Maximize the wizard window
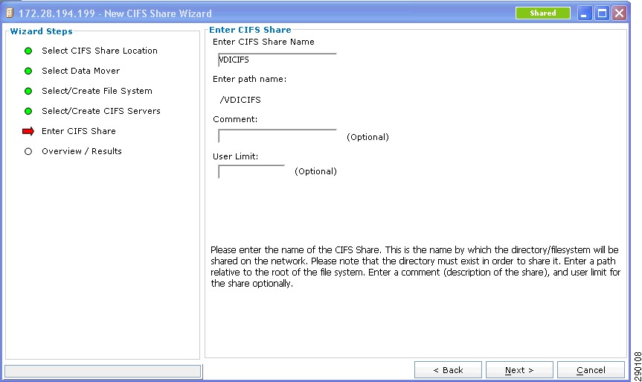 coord(603,13)
